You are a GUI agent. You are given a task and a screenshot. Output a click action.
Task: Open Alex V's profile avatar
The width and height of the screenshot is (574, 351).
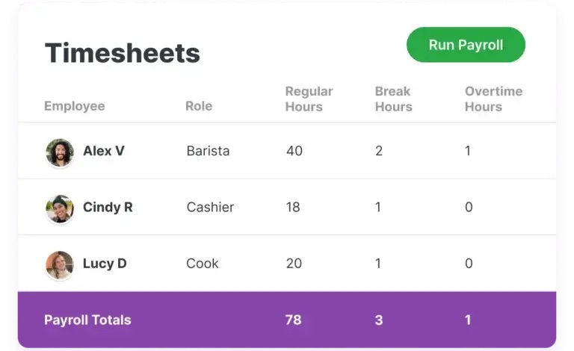(60, 152)
